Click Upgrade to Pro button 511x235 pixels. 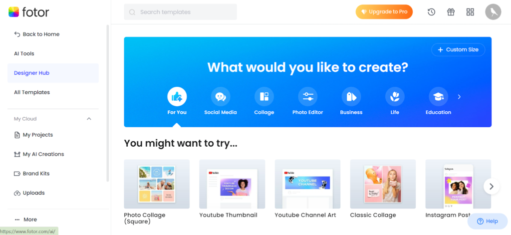click(x=384, y=12)
